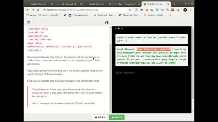Viewport: 218px width, 122px height.
Task: Click the 'answer text,' code line
Action: pyautogui.click(x=34, y=43)
